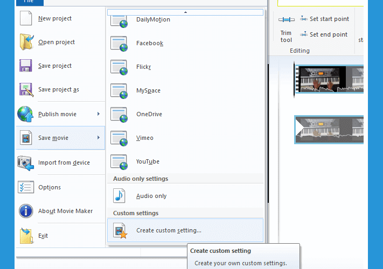Click the Trim tool button label
The height and width of the screenshot is (269, 383).
click(286, 37)
